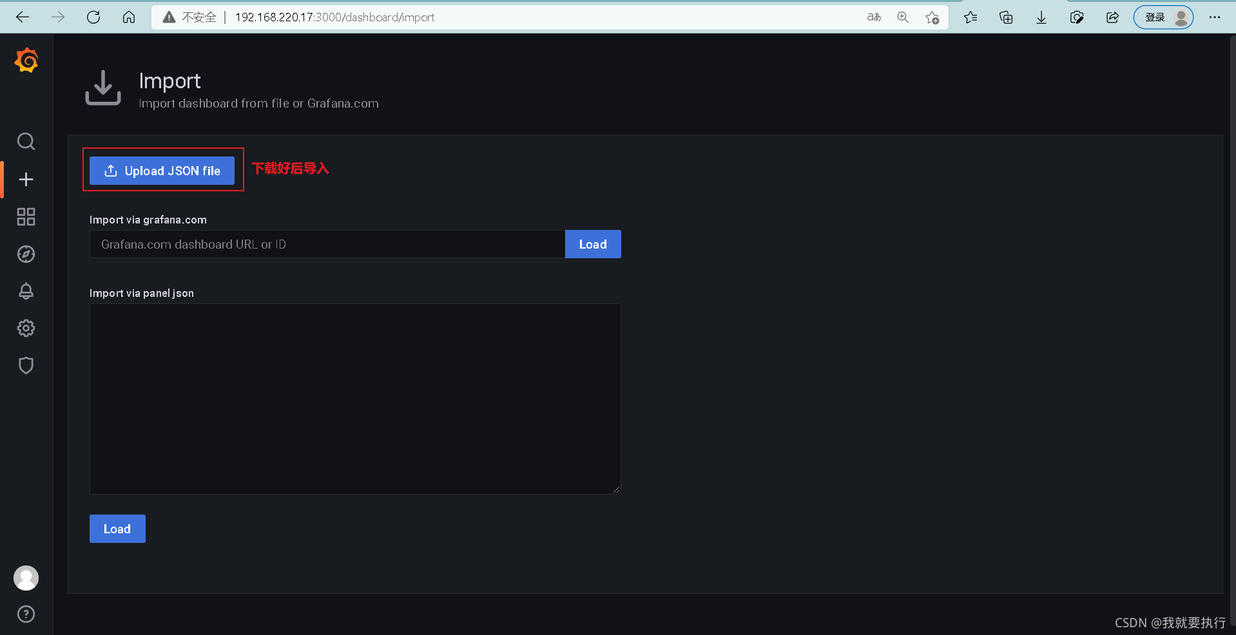Click the 'Import via panel json' label
The image size is (1236, 635).
click(x=142, y=293)
